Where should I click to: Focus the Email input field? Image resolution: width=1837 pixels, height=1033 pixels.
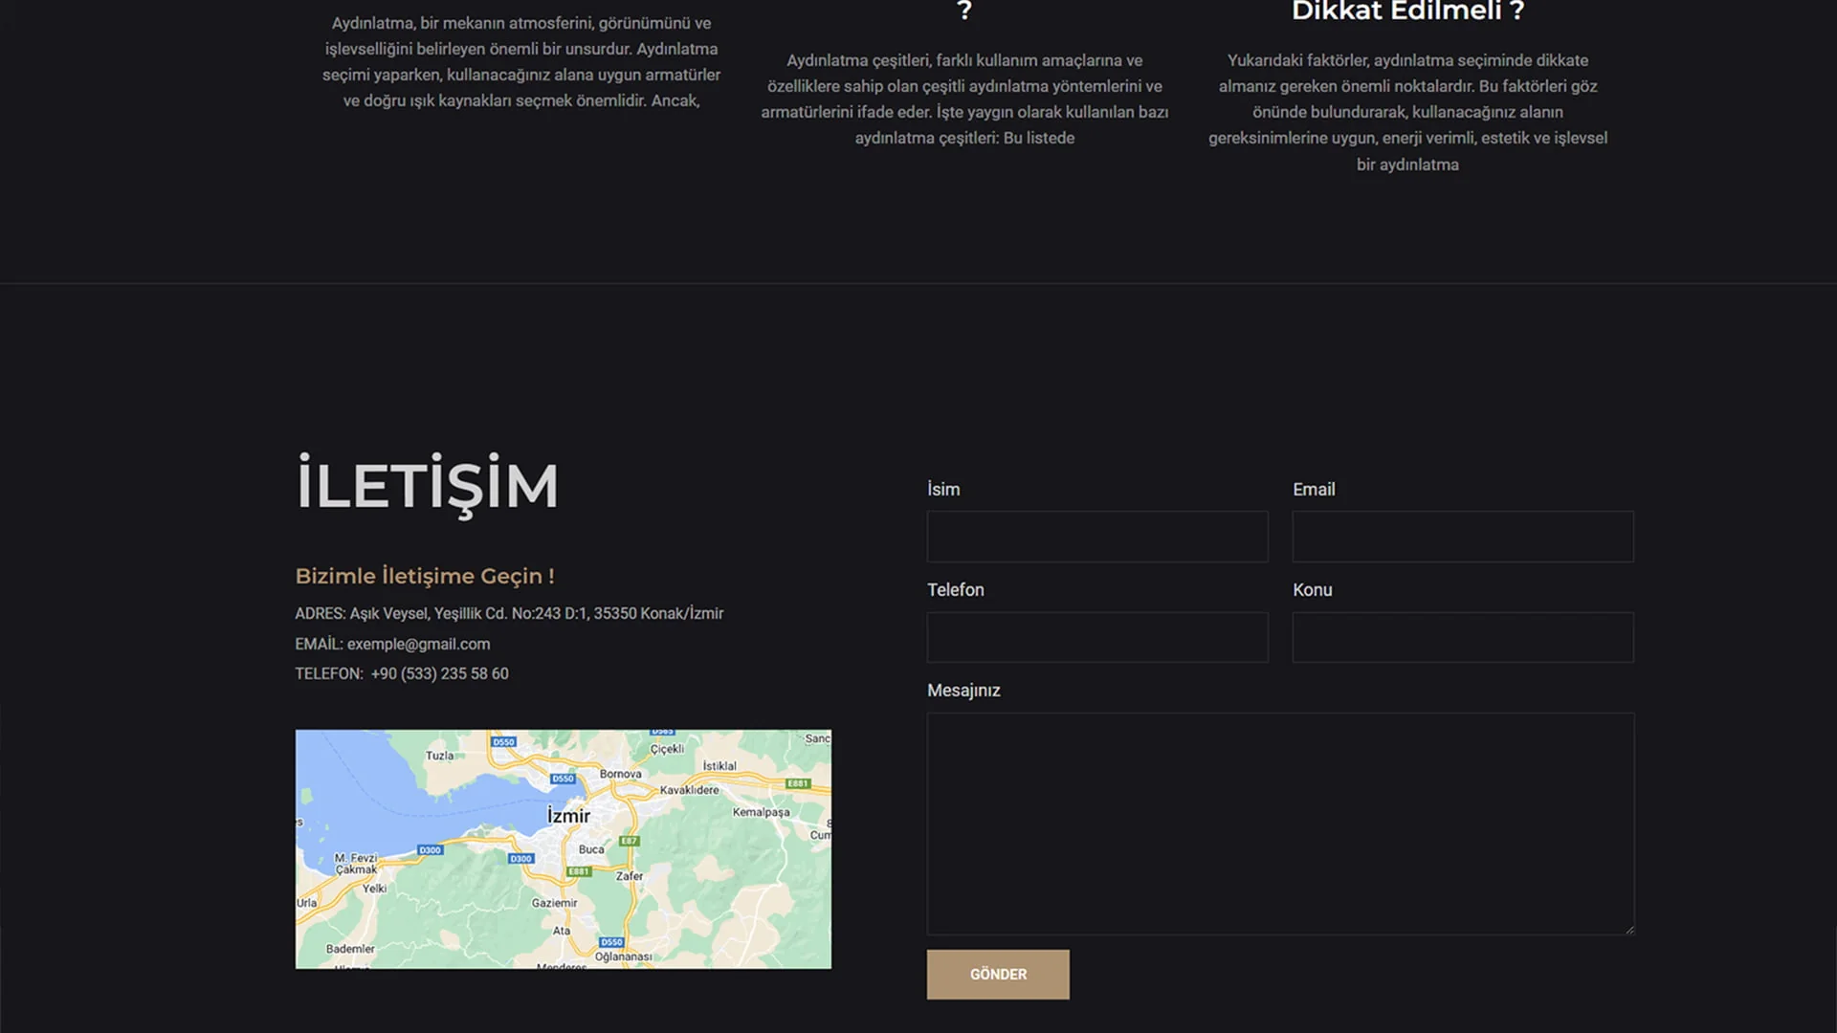click(x=1462, y=537)
